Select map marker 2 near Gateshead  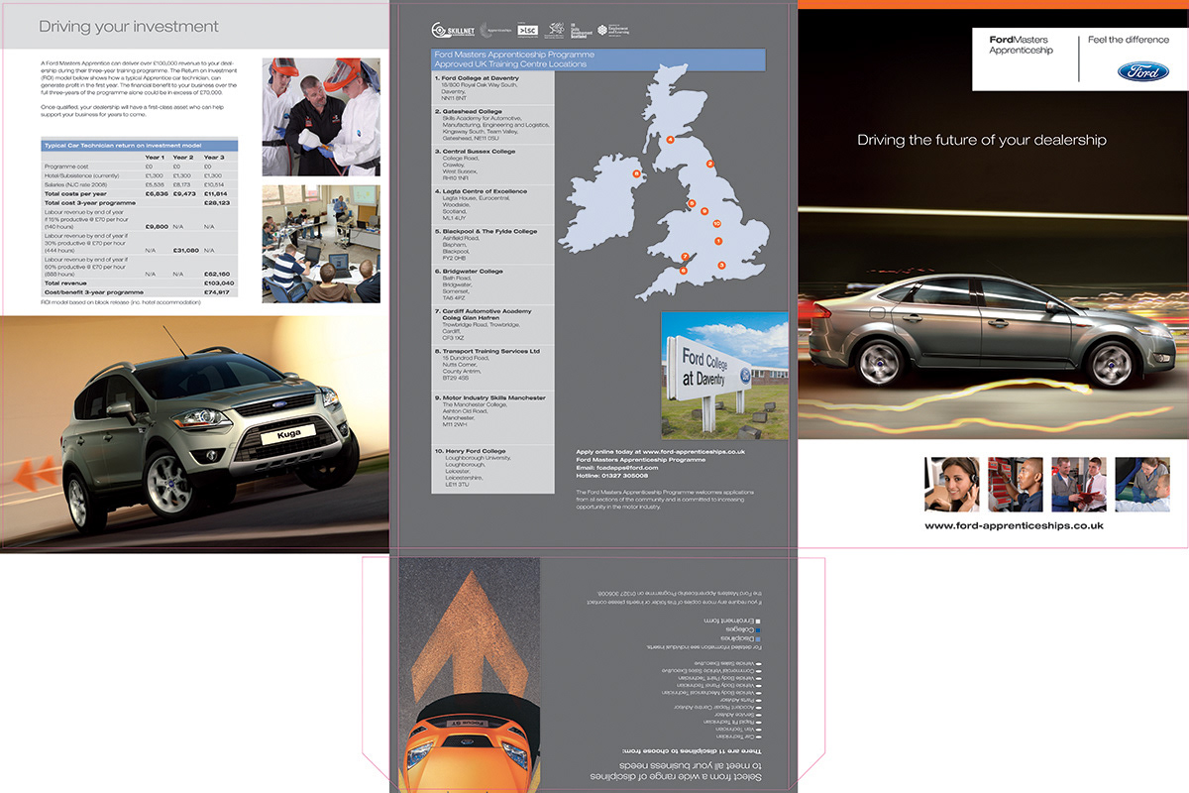tap(709, 163)
